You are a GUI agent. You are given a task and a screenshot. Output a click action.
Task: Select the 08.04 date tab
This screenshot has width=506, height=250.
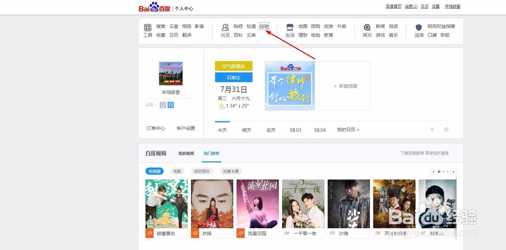[x=320, y=130]
